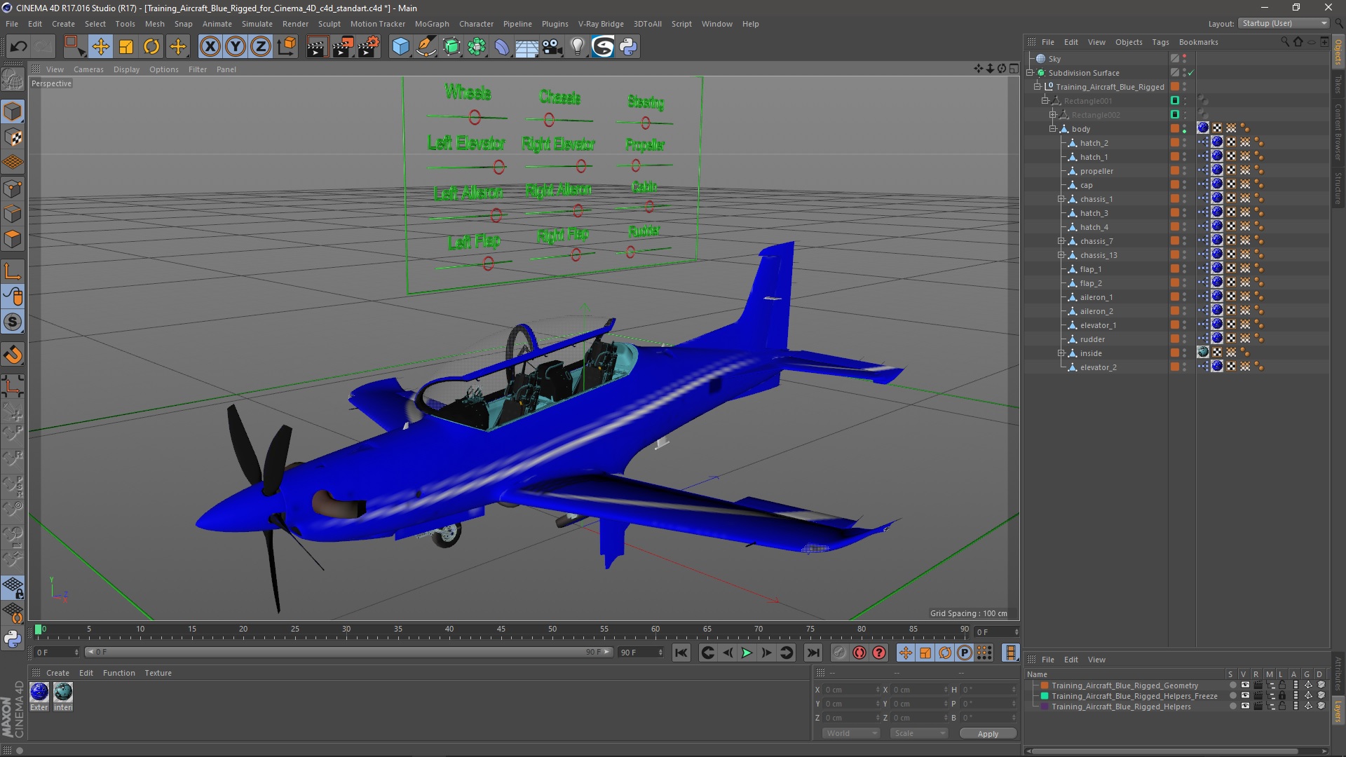1346x757 pixels.
Task: Toggle maximize viewport icon
Action: [1014, 69]
